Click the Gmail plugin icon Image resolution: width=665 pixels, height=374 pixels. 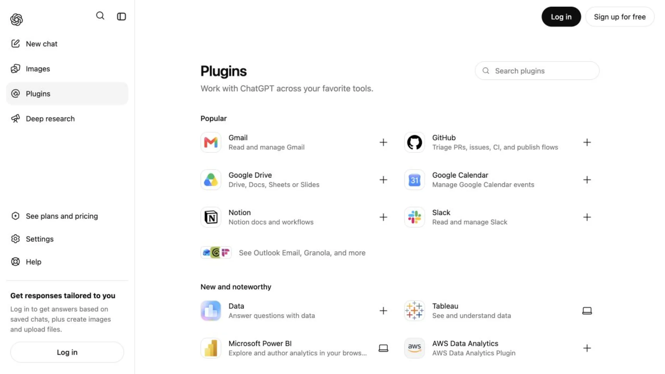(x=211, y=142)
